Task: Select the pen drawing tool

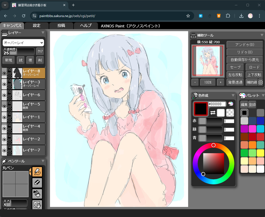Action: tap(37, 172)
